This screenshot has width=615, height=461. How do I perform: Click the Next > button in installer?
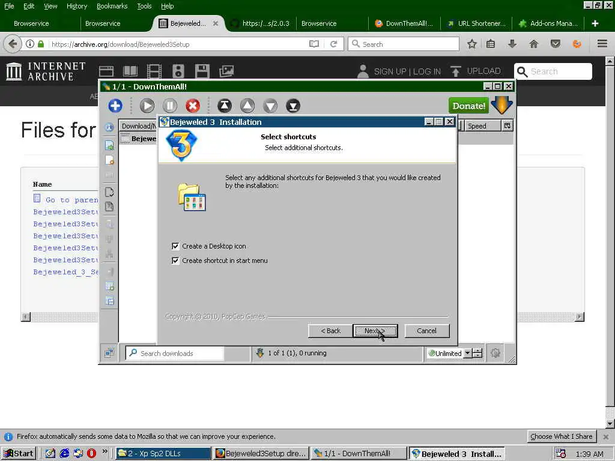tap(375, 331)
